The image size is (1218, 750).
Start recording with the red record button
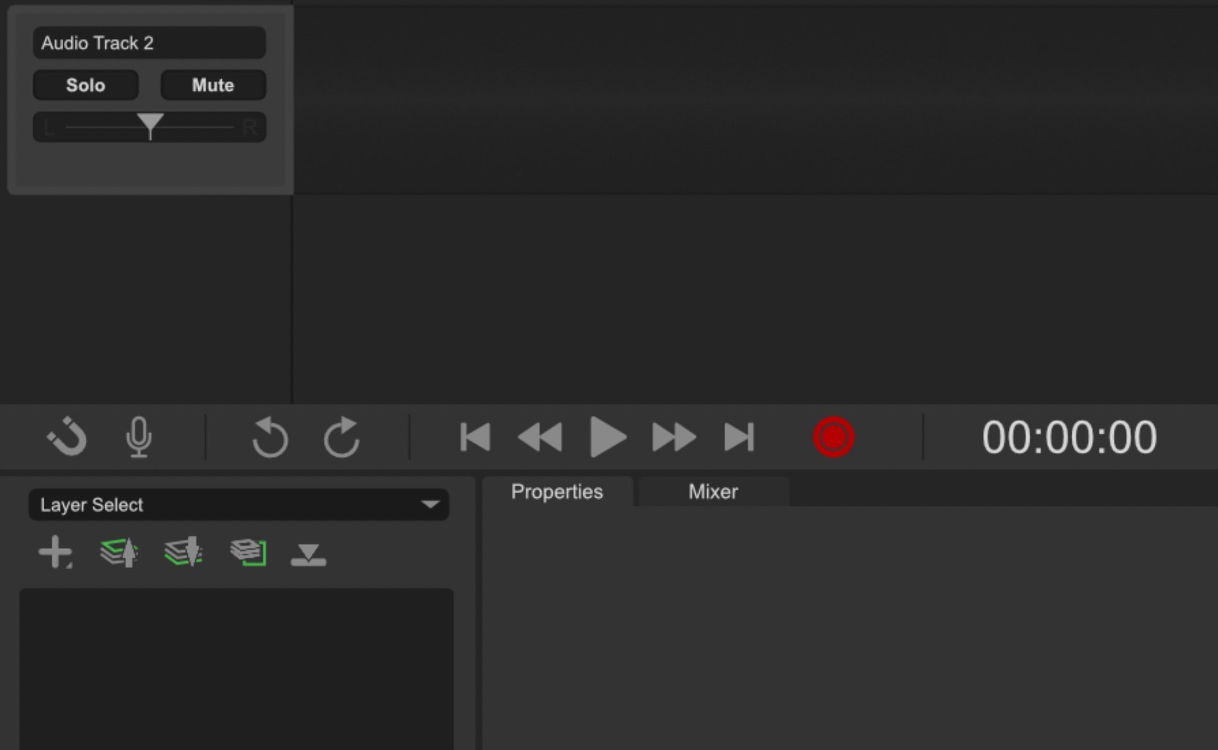point(833,437)
